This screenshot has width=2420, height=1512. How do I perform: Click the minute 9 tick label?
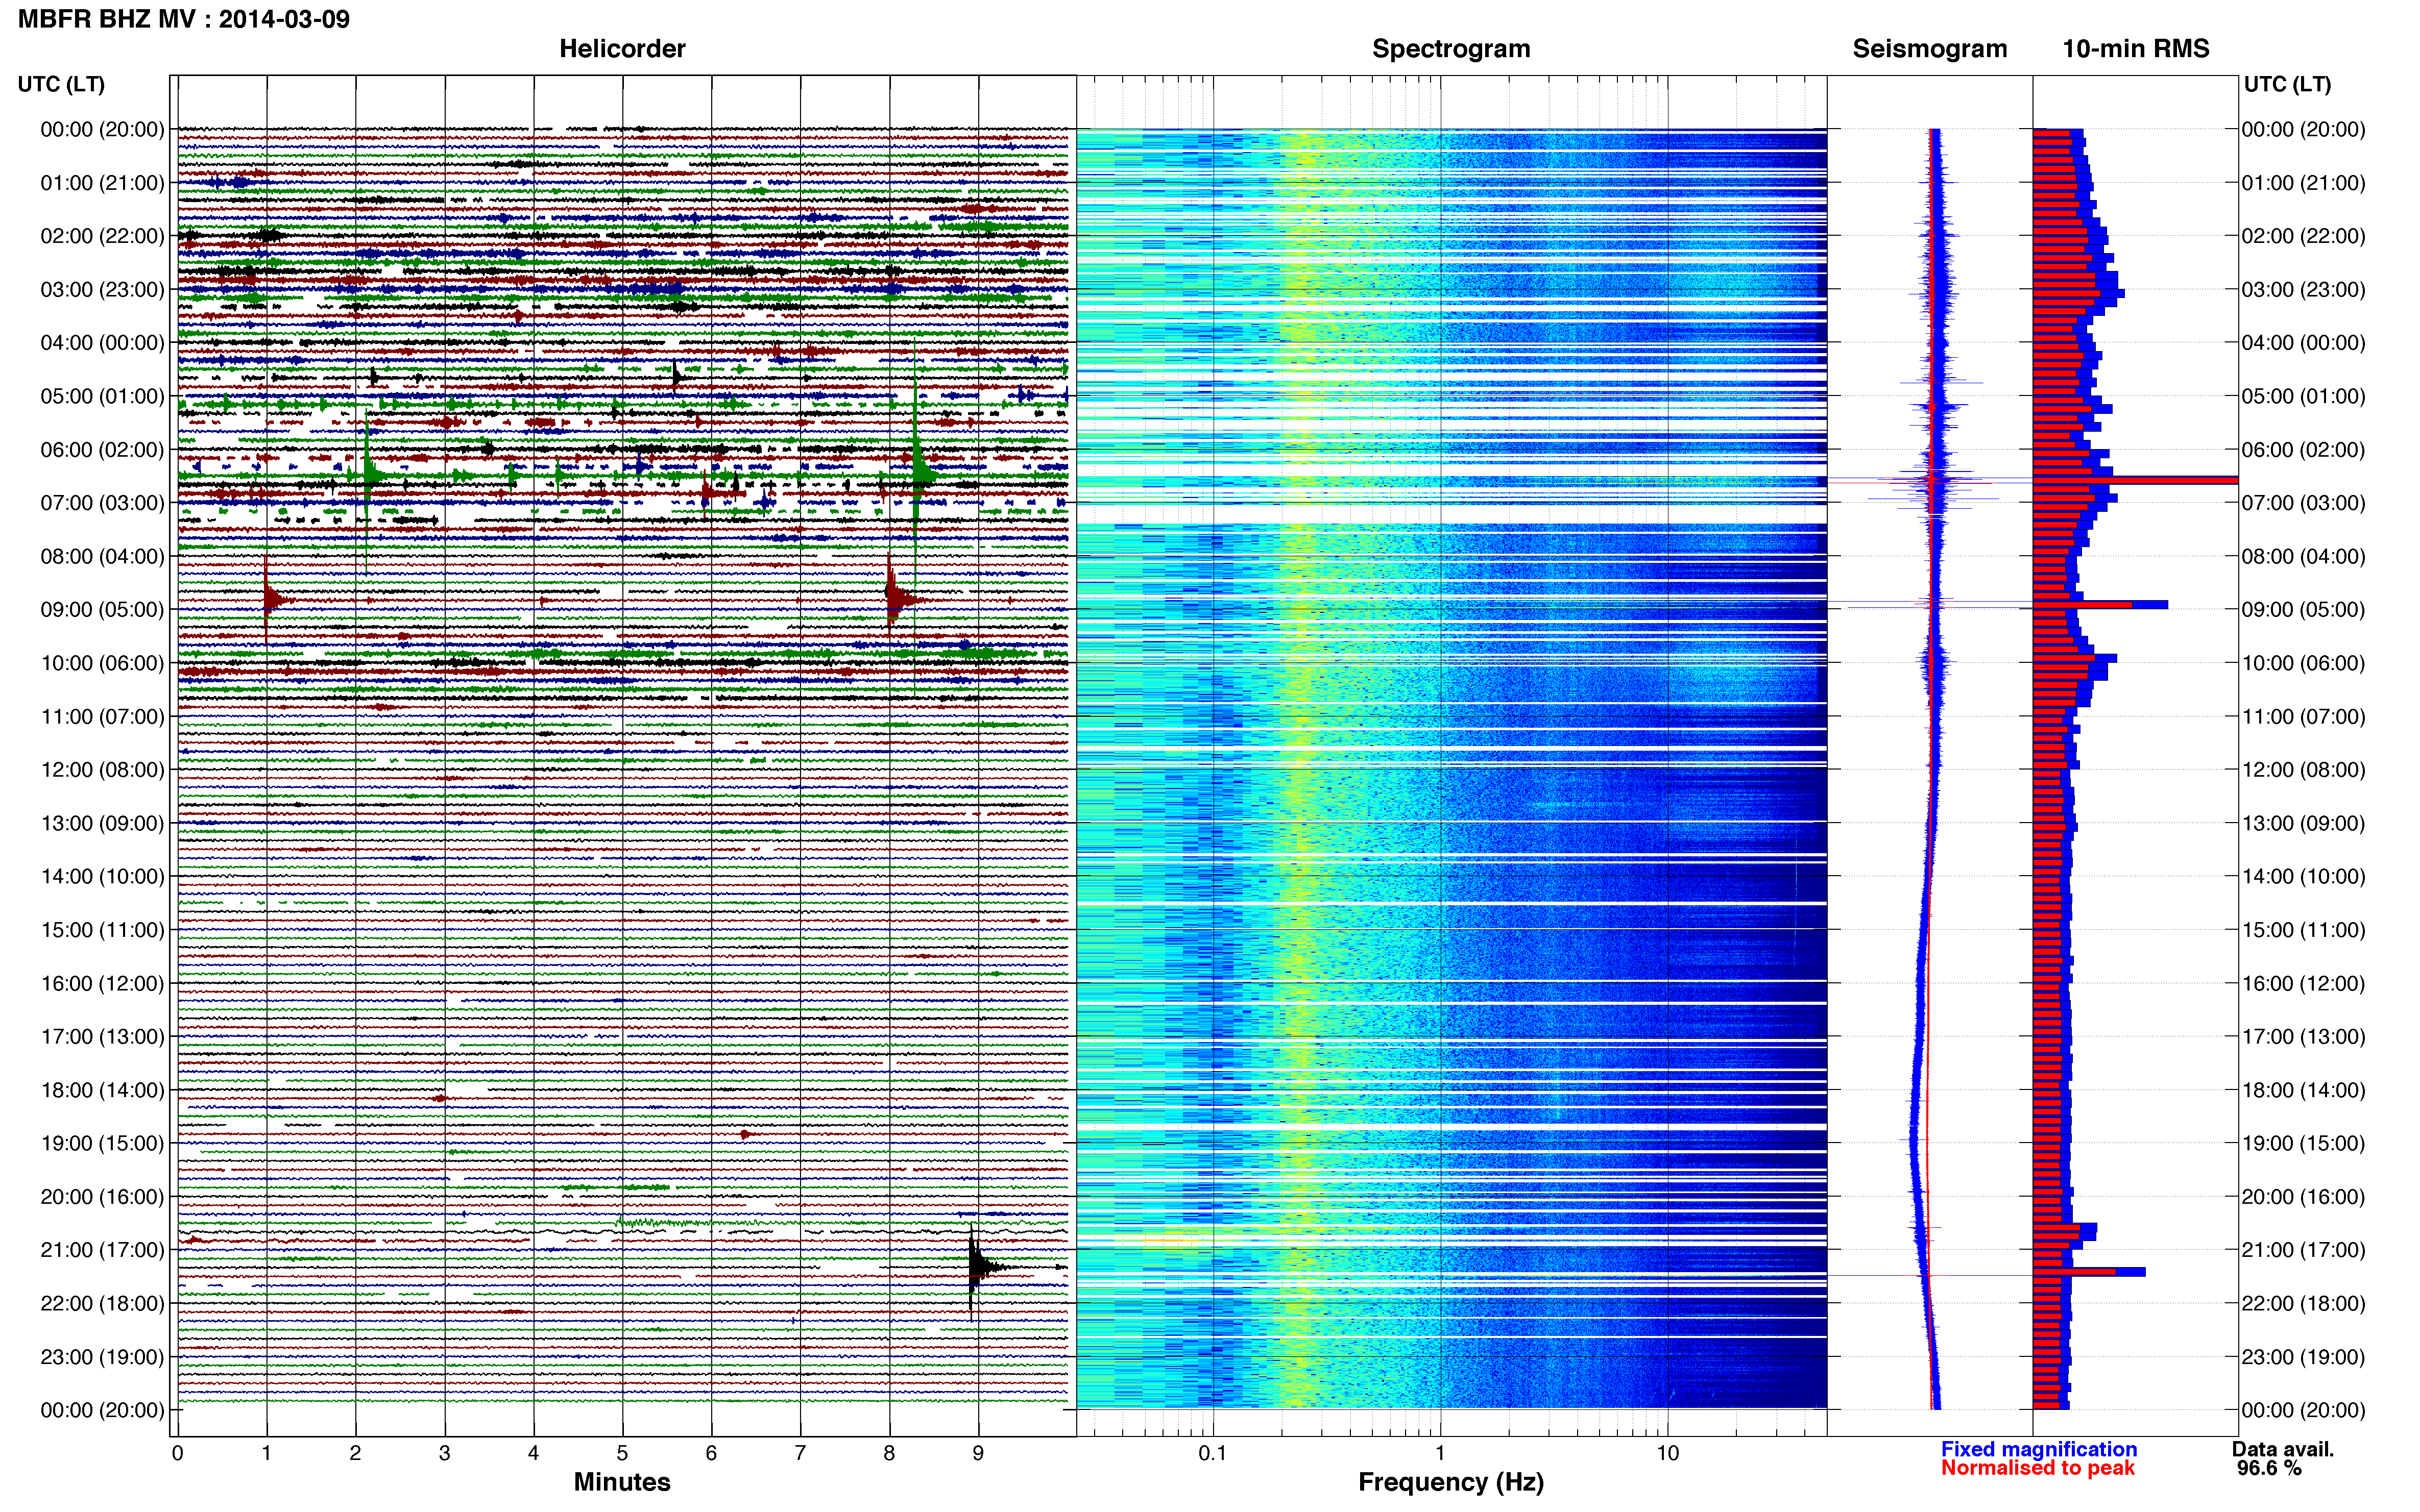pyautogui.click(x=978, y=1453)
